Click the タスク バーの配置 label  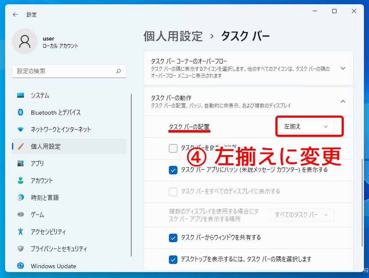coord(189,127)
